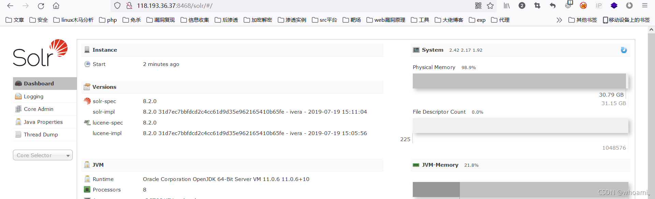Viewport: 655px width, 199px height.
Task: Click the Solr logo
Action: pyautogui.click(x=40, y=53)
